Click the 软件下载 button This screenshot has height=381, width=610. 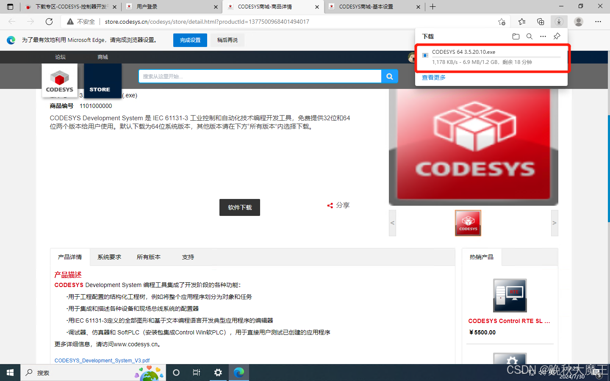pyautogui.click(x=240, y=207)
